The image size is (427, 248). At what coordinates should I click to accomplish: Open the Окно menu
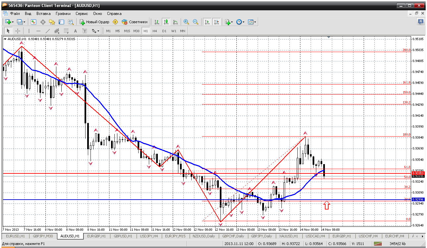[97, 14]
